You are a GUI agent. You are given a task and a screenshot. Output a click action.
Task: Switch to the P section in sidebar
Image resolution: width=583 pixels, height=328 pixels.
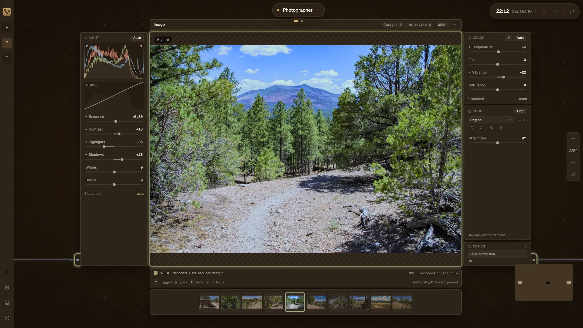[x=7, y=43]
